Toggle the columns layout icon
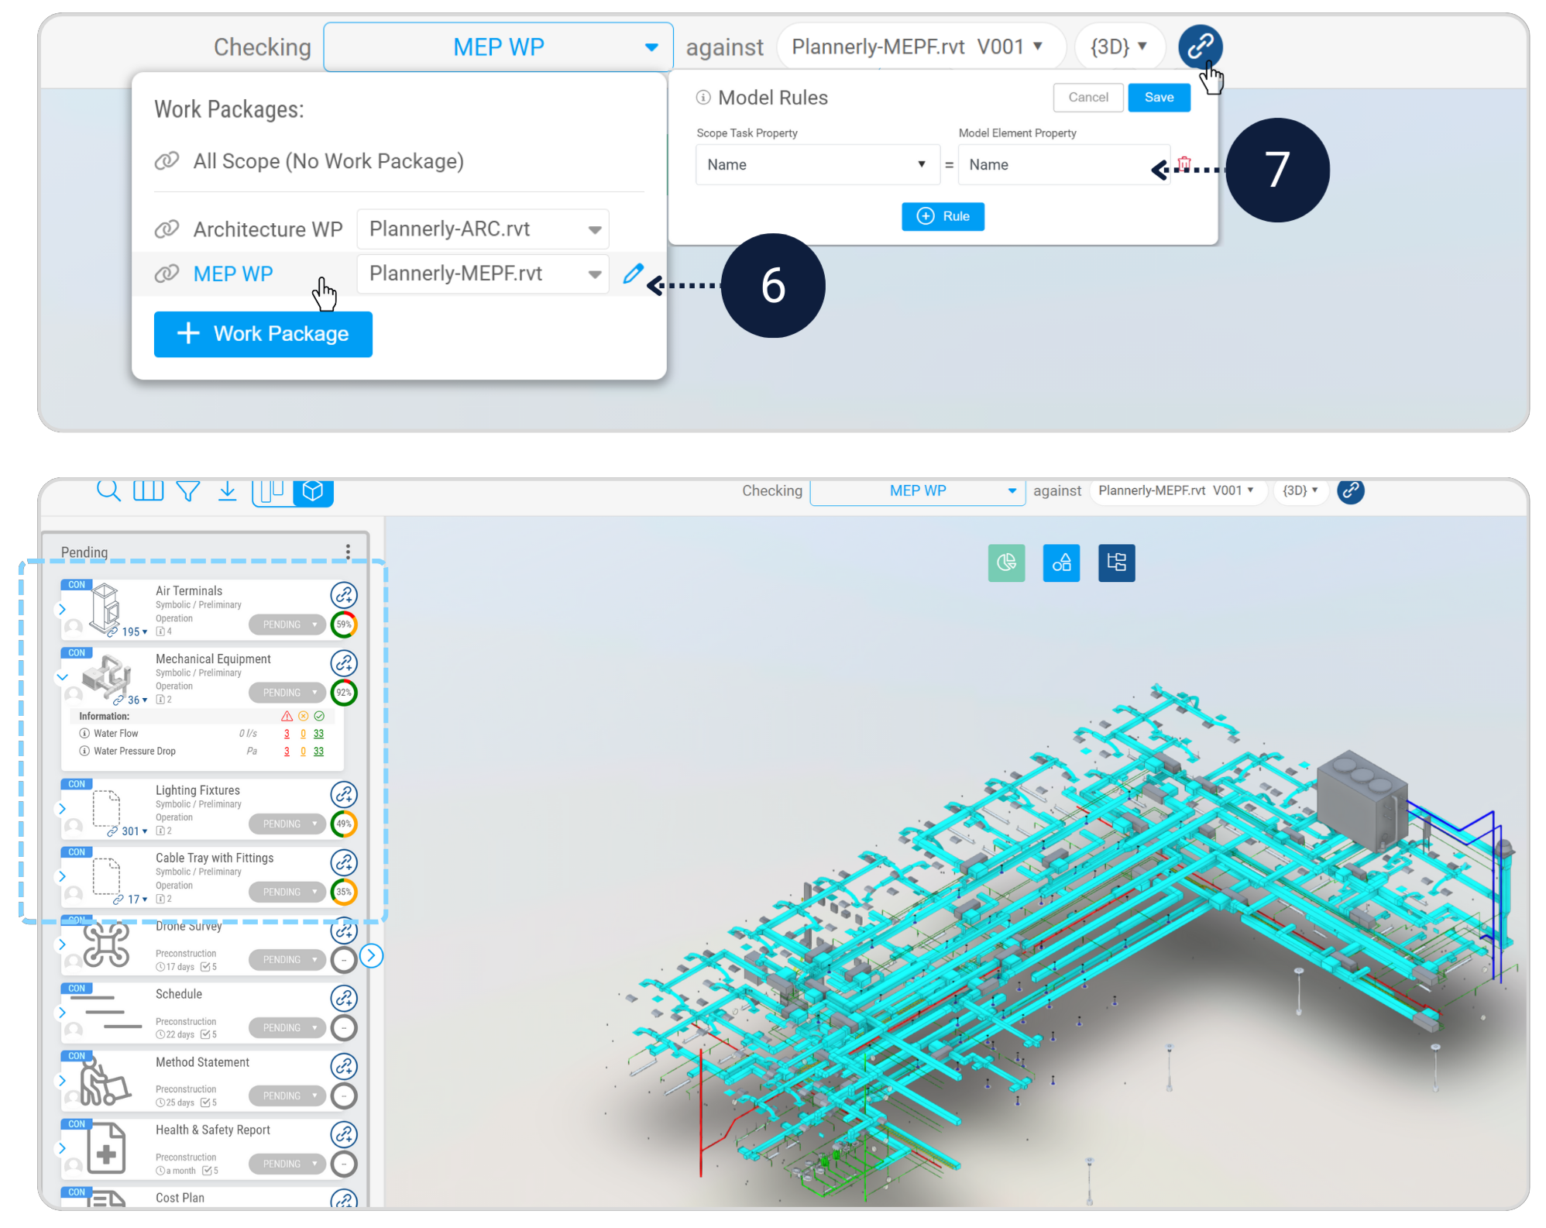 point(148,490)
